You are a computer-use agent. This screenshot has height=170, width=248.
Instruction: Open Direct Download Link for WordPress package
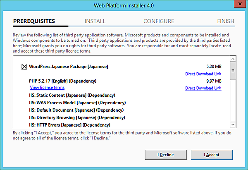203,74
